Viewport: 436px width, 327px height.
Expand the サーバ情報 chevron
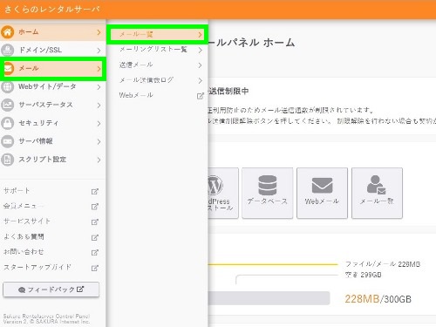click(99, 142)
